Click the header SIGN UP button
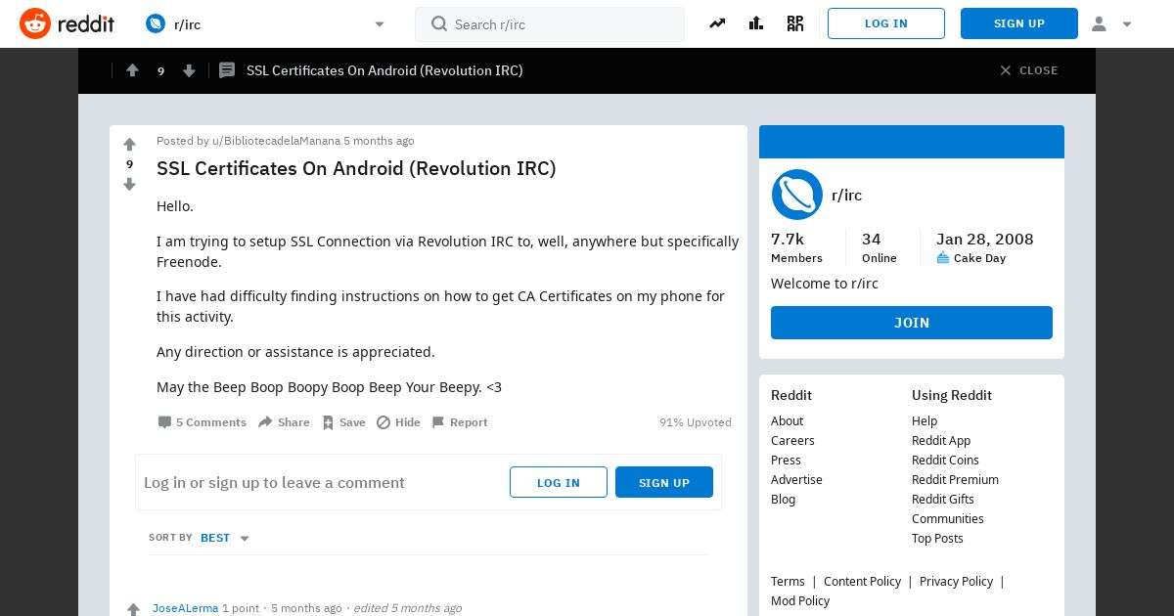 coord(1019,23)
